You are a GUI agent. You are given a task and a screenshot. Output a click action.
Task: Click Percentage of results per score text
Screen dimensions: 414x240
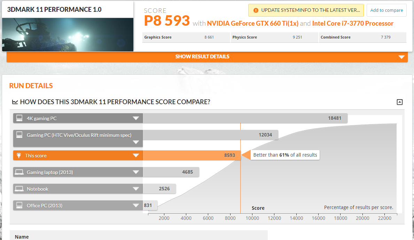pyautogui.click(x=359, y=208)
